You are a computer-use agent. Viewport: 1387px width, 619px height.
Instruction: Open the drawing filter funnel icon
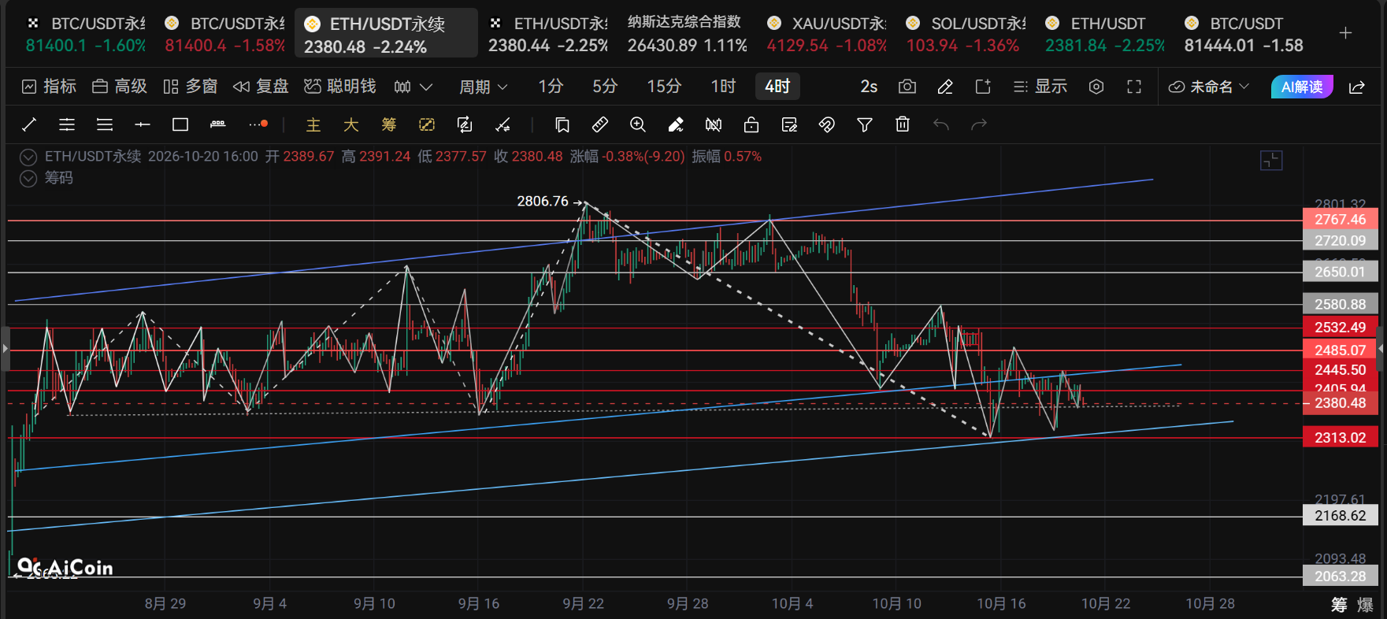pos(865,124)
